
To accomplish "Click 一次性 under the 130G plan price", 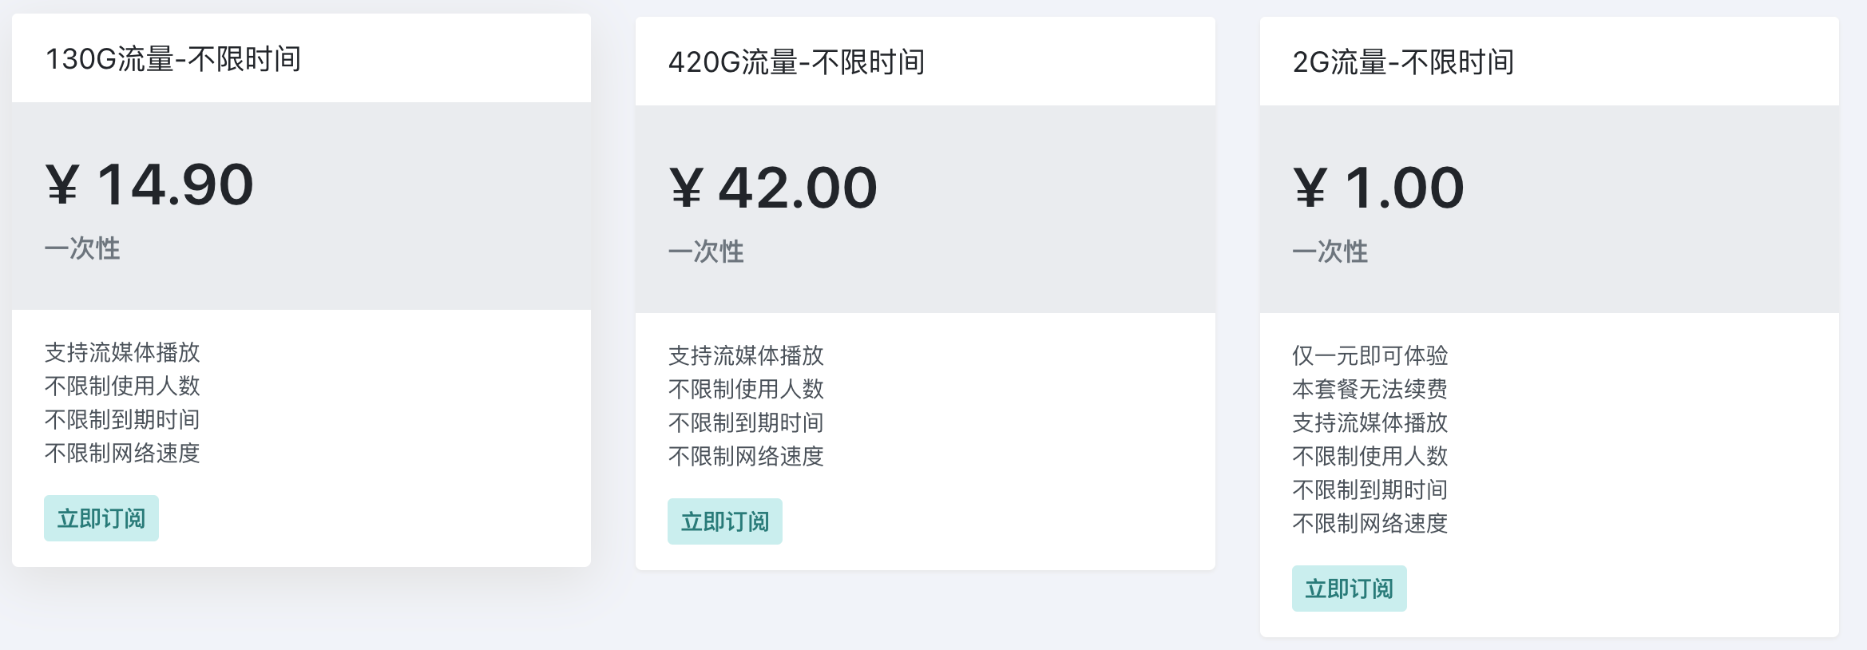I will [82, 249].
